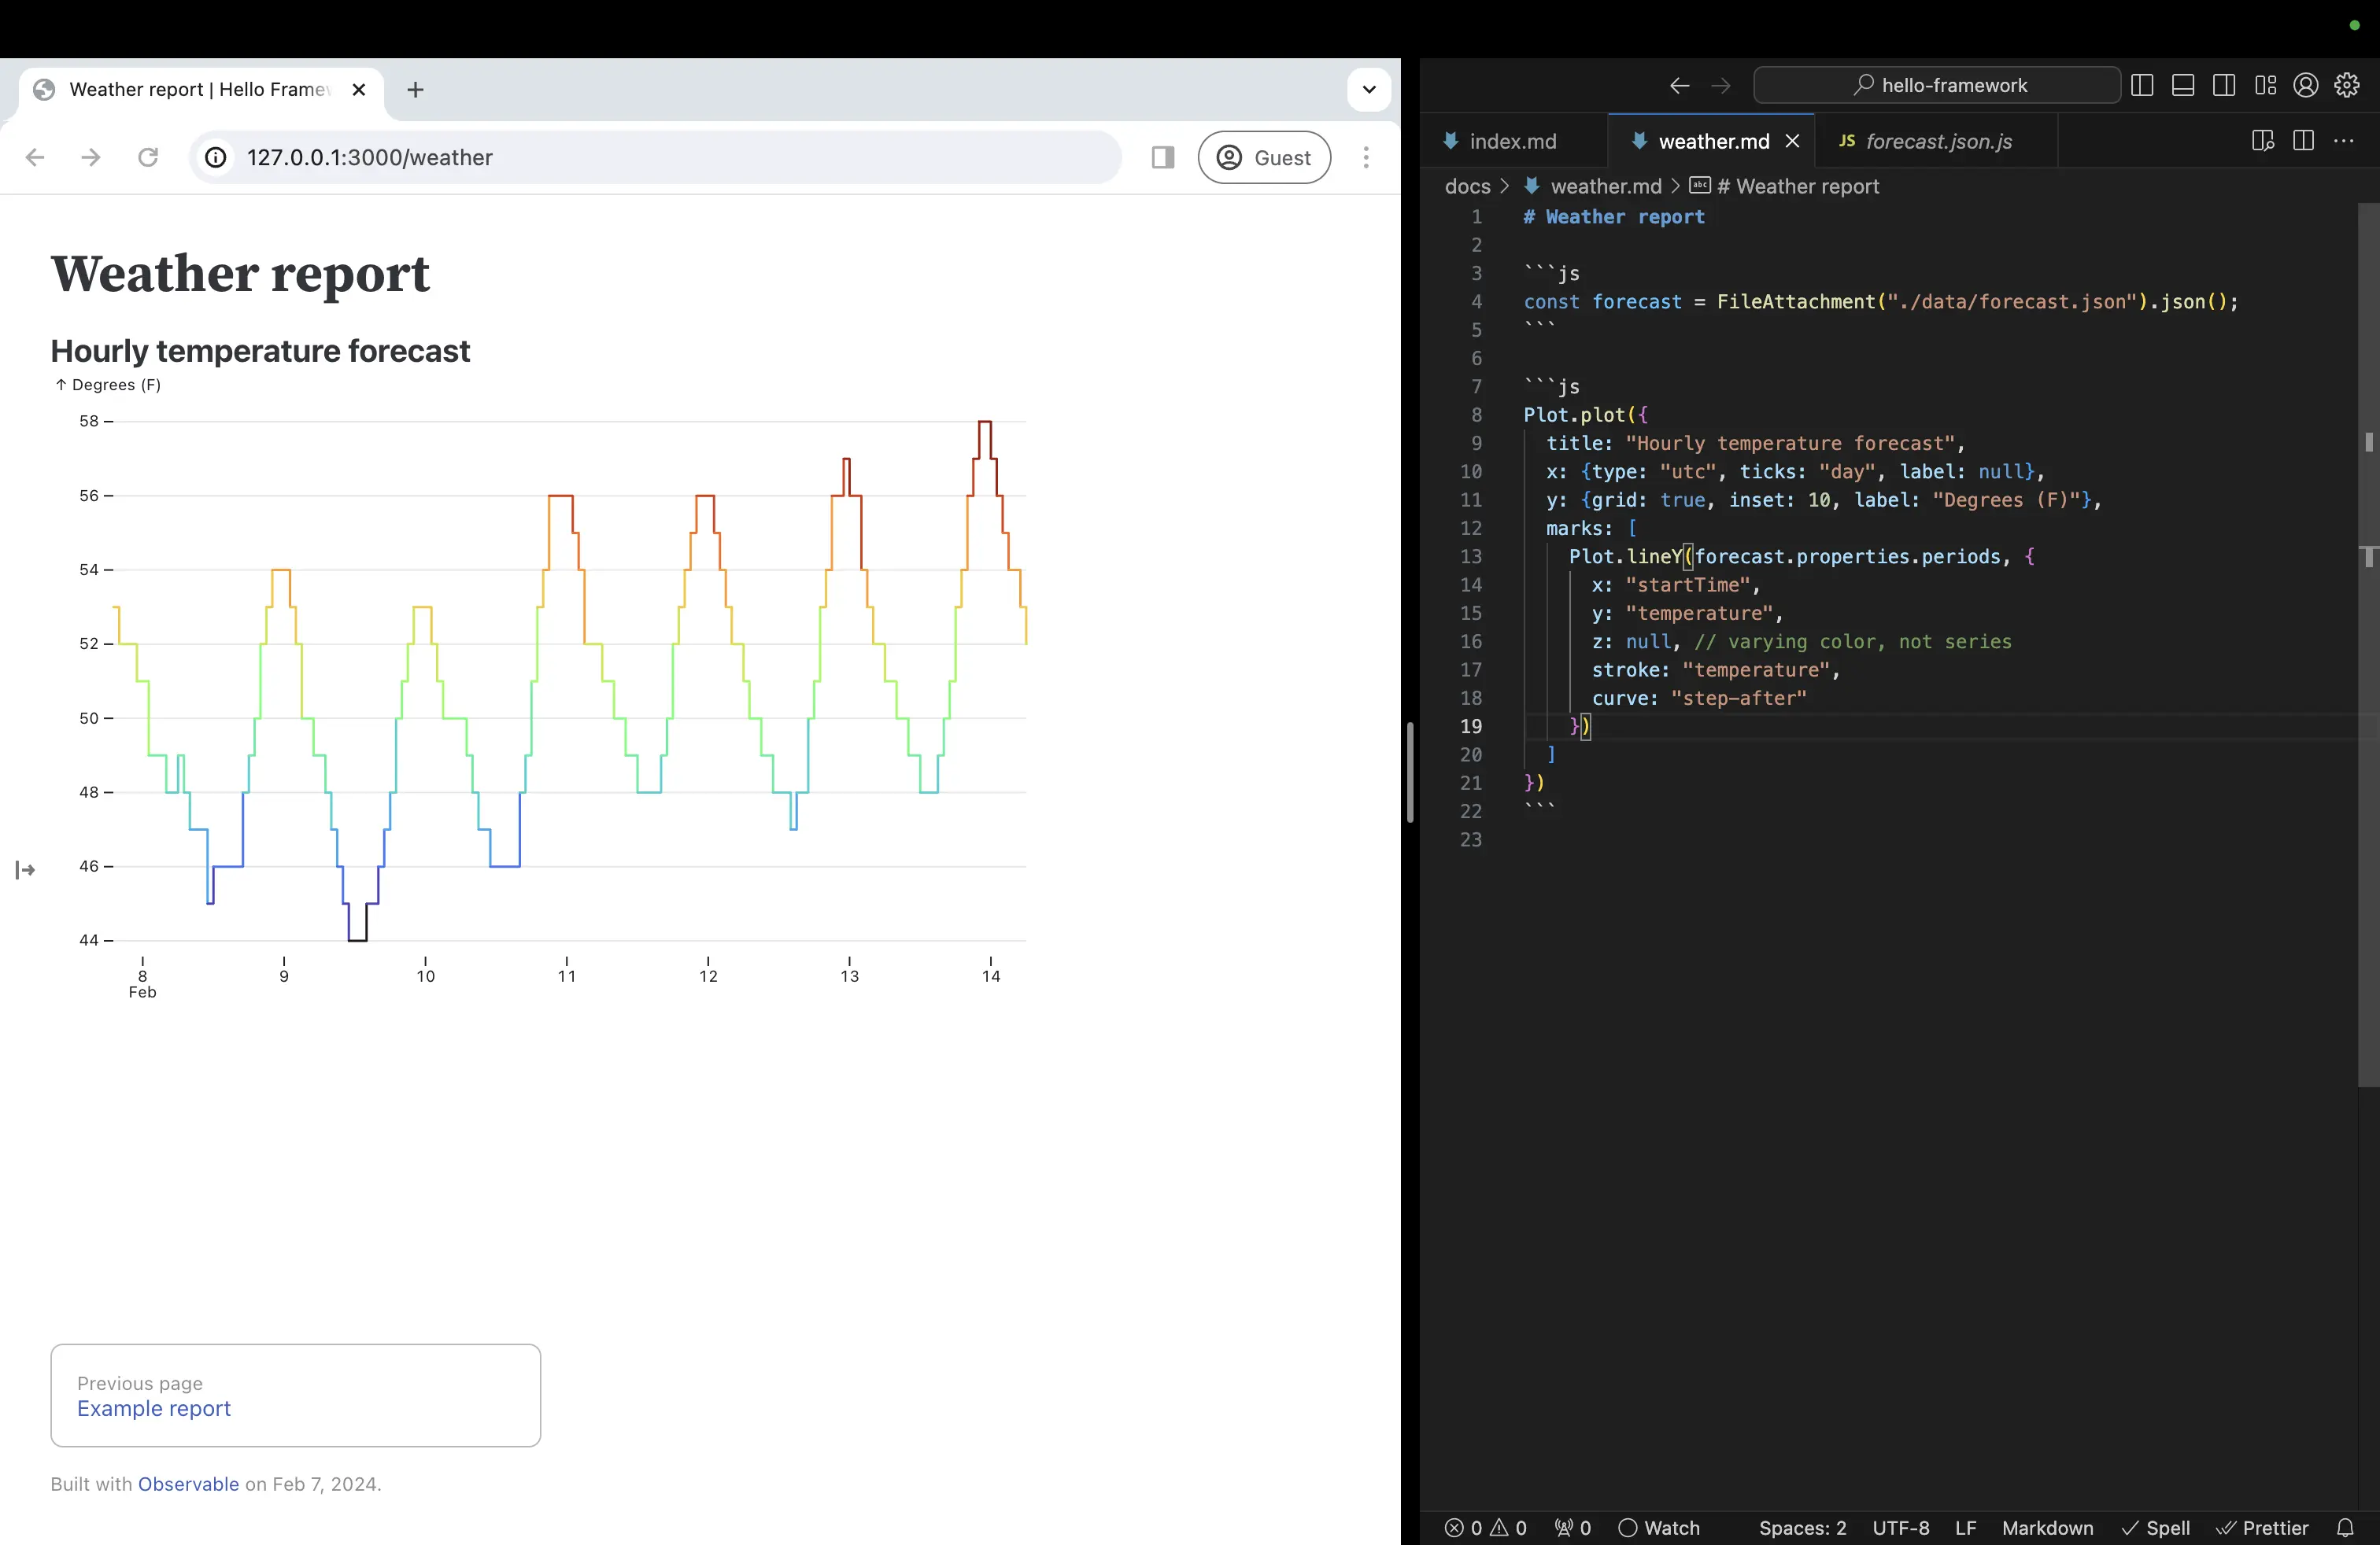Screen dimensions: 2380x1545
Task: Reload the browser page
Action: point(148,157)
